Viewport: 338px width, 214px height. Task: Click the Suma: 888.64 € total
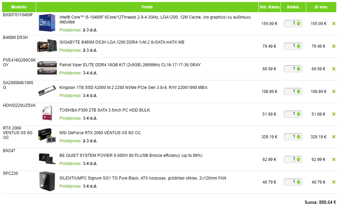(x=320, y=203)
